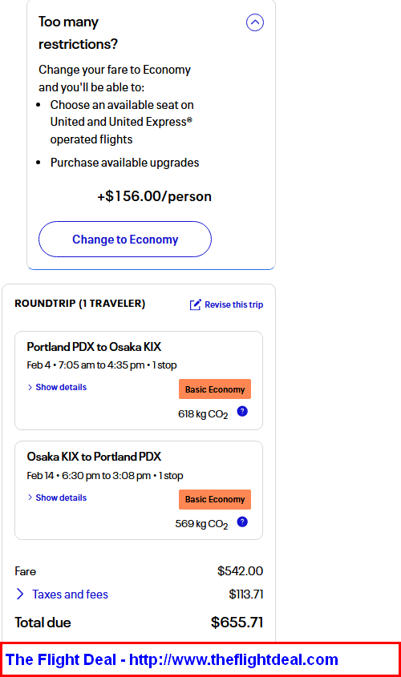Click the pencil edit icon beside Revise

pos(196,304)
